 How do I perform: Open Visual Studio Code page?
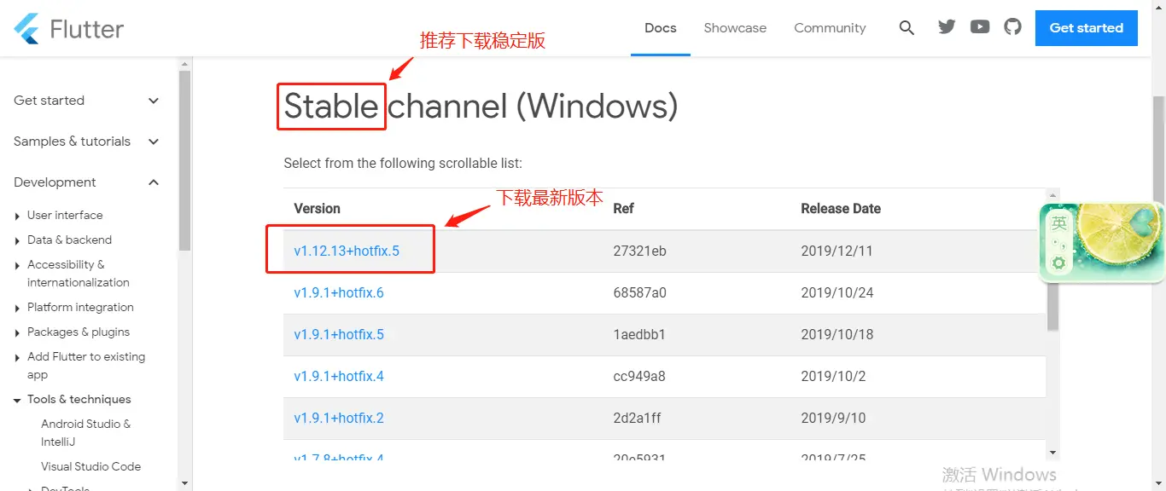(90, 467)
